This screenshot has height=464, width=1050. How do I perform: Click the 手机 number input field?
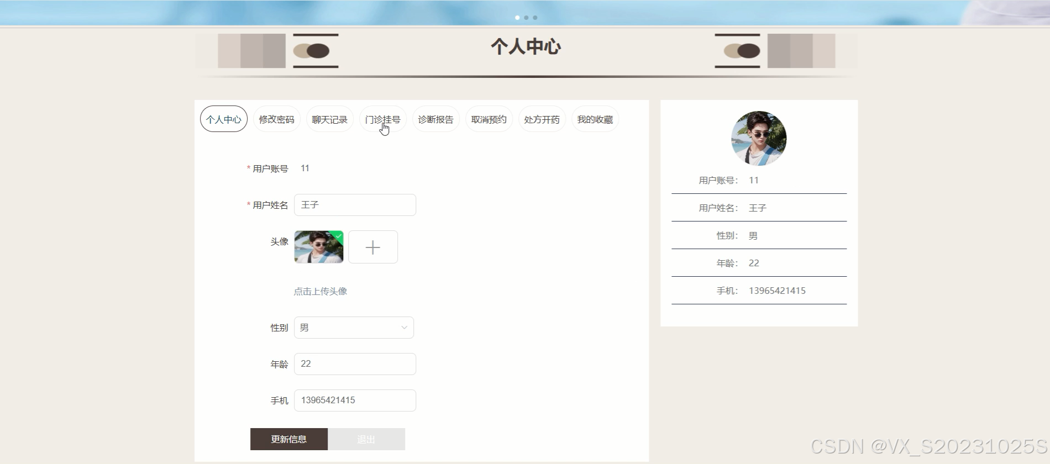pos(355,400)
